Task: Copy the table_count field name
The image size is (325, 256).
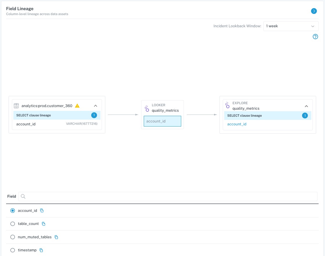Action: pos(44,224)
